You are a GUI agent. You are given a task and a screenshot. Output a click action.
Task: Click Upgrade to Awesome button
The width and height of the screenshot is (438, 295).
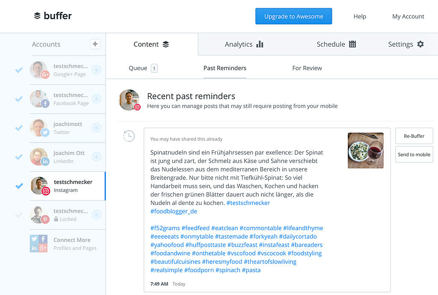[x=293, y=16]
